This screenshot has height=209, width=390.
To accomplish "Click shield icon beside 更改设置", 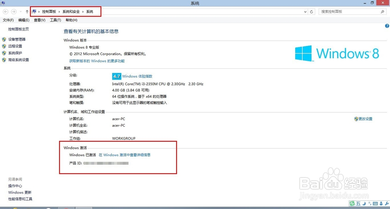I will [x=356, y=119].
